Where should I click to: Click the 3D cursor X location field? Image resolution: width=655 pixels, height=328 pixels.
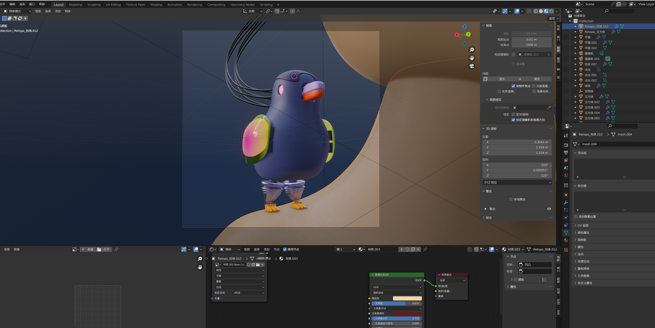click(517, 142)
